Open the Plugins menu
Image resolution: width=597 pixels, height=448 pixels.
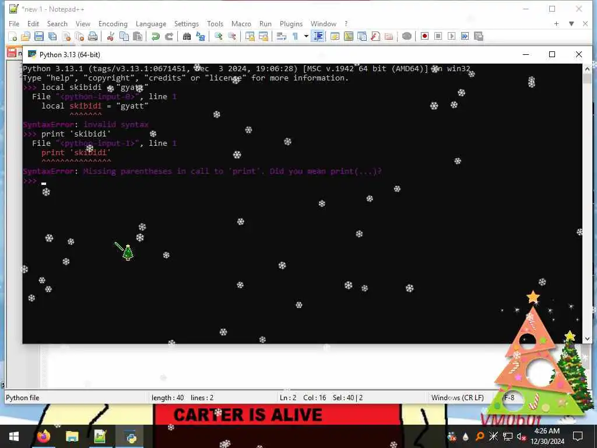(x=292, y=23)
